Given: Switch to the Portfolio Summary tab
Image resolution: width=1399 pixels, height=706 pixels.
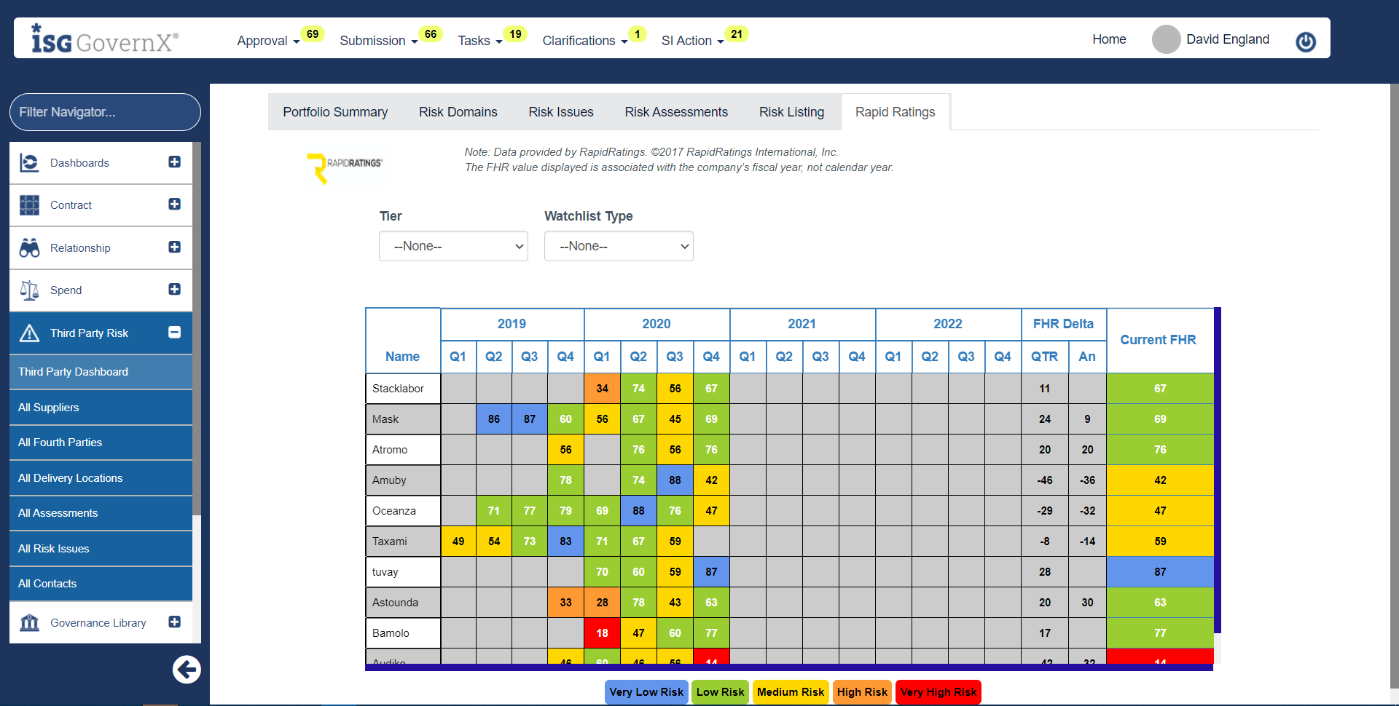Looking at the screenshot, I should [x=335, y=112].
